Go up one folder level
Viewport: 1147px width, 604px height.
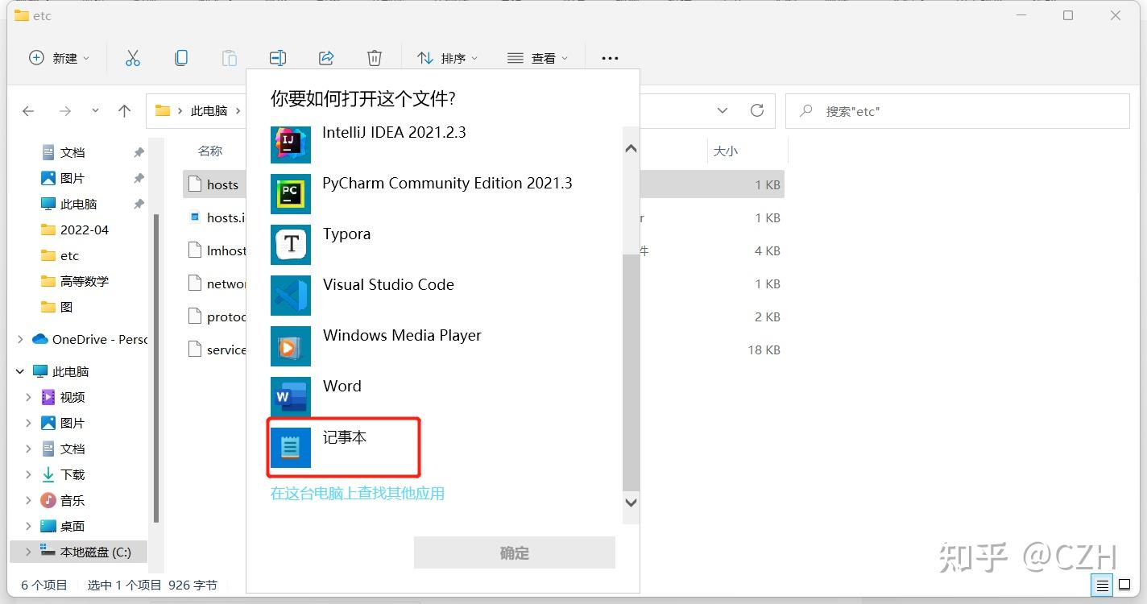pyautogui.click(x=124, y=111)
